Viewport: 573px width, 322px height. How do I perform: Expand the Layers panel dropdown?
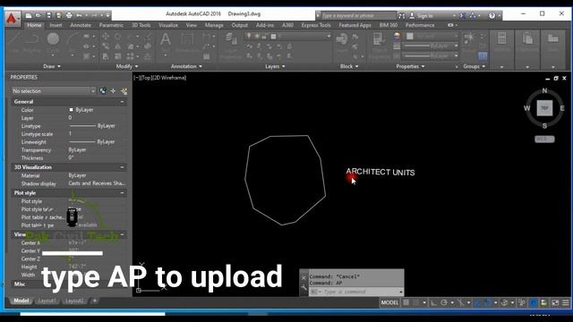[x=275, y=66]
